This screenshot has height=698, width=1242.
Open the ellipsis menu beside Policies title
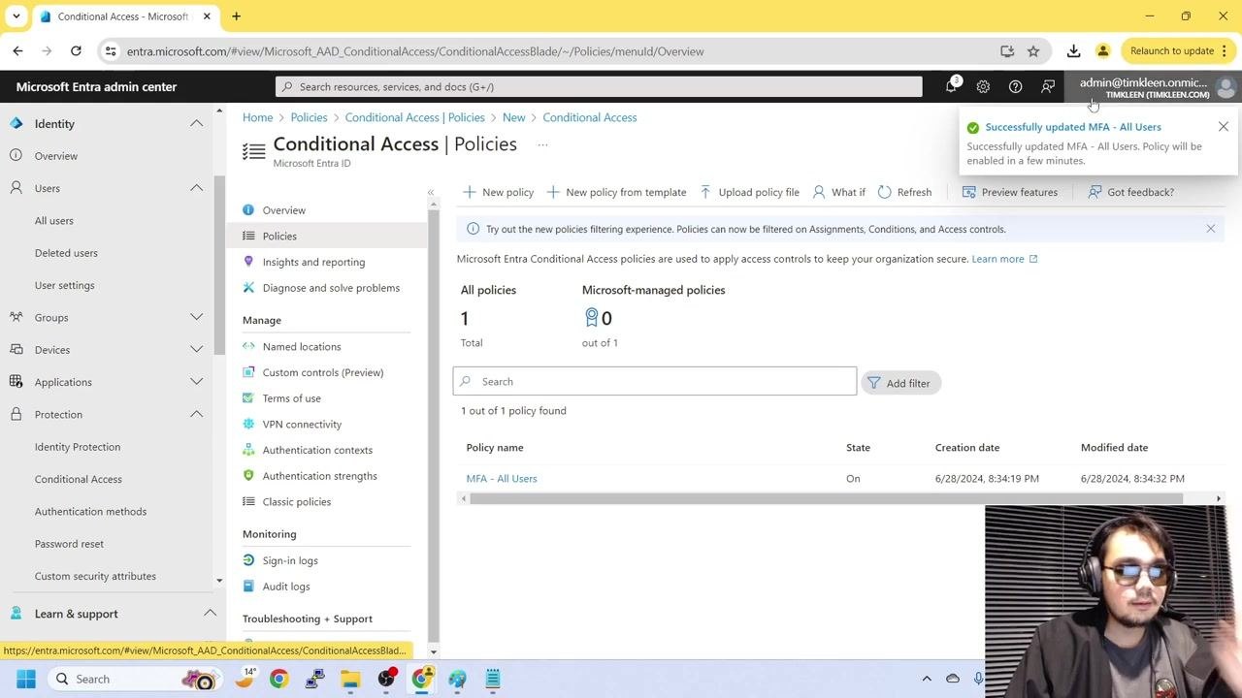(x=542, y=144)
